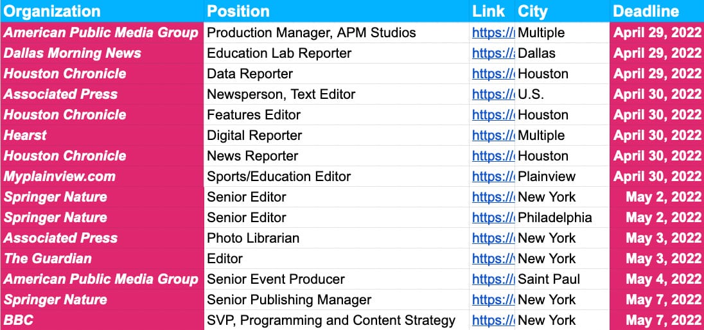
Task: Click the City column header
Action: 532,11
